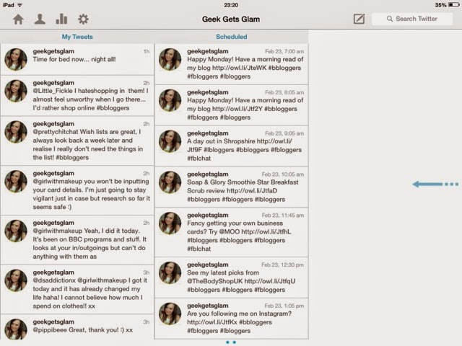Open link http://owl.li/JtfaD
This screenshot has height=346, width=462.
coord(252,190)
